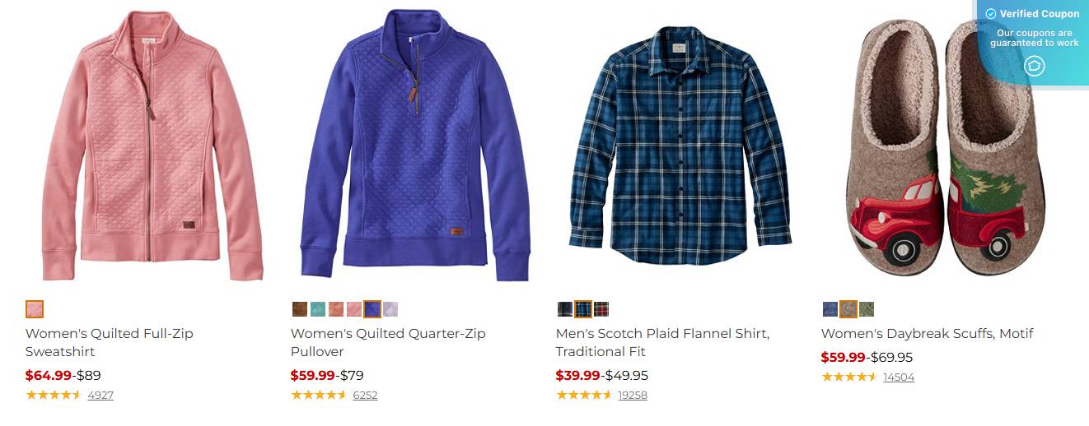Click the Verified Coupon shield icon
1089x426 pixels.
(x=1035, y=66)
